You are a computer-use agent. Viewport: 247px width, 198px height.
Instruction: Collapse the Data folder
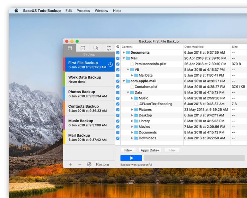[128, 92]
